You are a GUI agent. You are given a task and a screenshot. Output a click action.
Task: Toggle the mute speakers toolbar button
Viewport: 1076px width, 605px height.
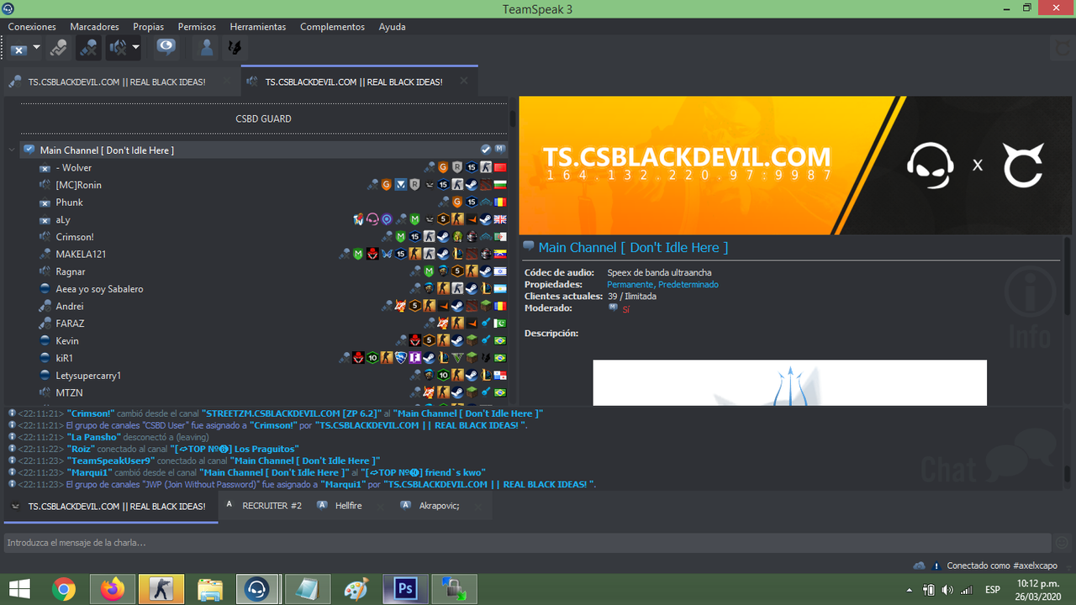[x=118, y=48]
